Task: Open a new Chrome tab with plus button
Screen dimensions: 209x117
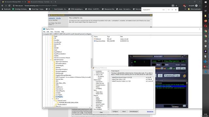Action: [55, 2]
